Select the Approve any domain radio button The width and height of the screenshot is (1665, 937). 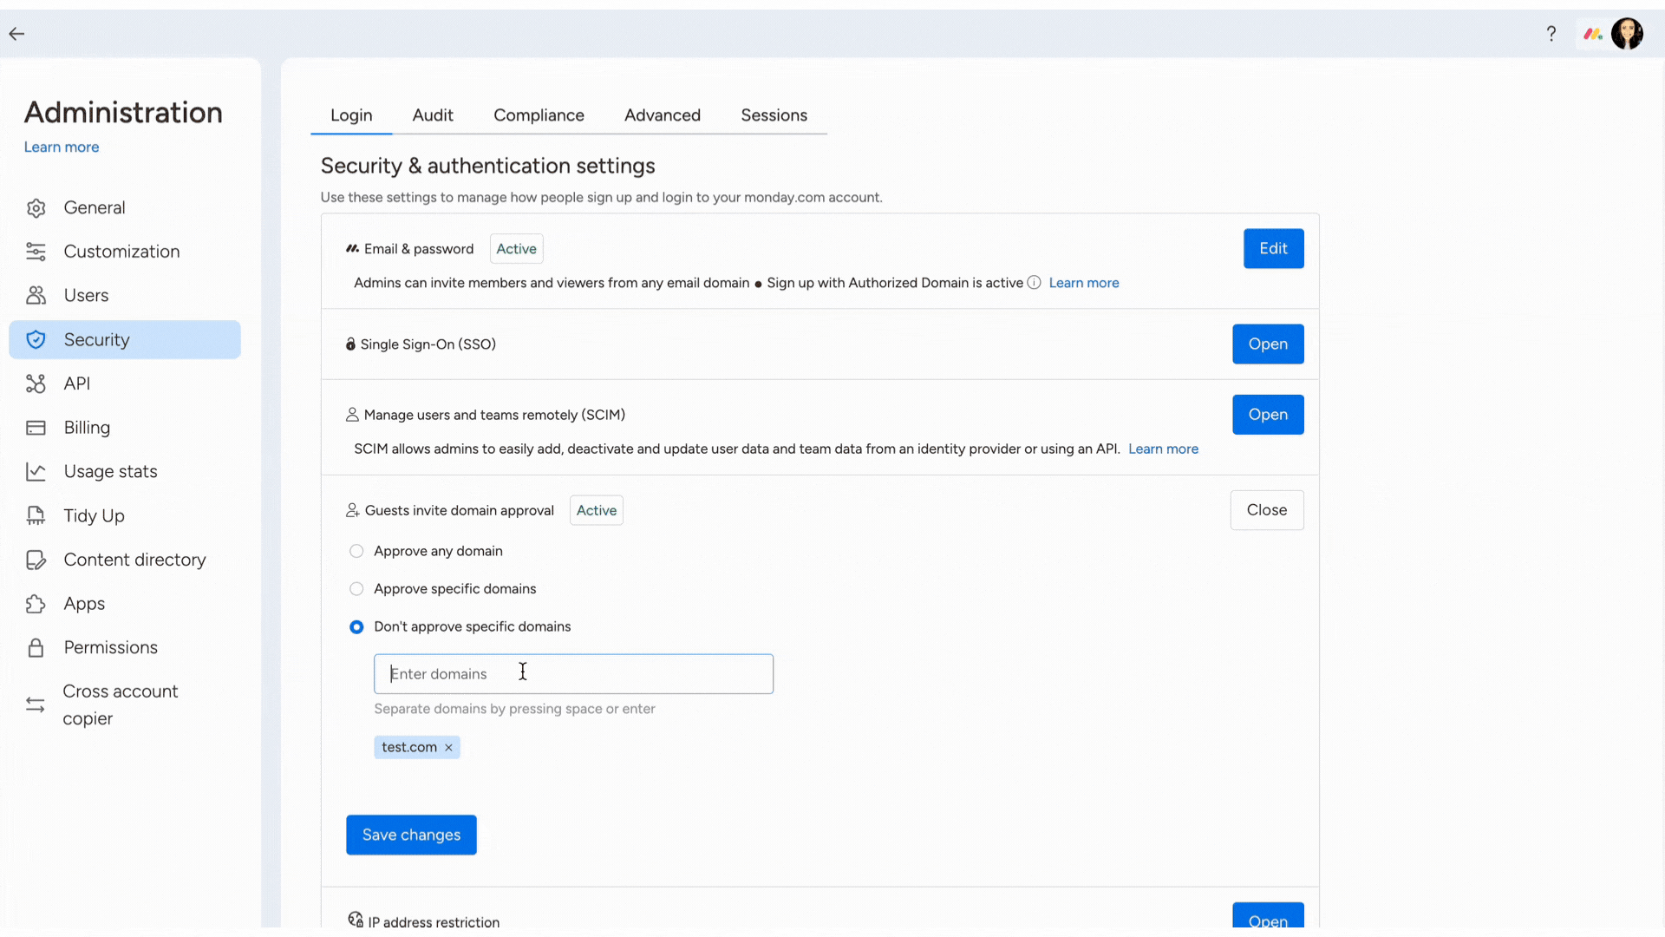coord(356,550)
